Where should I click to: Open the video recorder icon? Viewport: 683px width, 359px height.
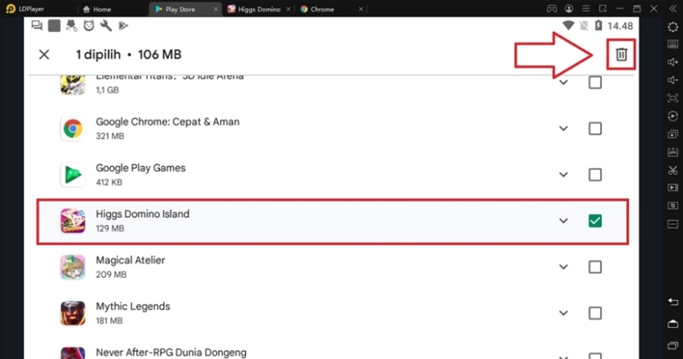(x=673, y=188)
